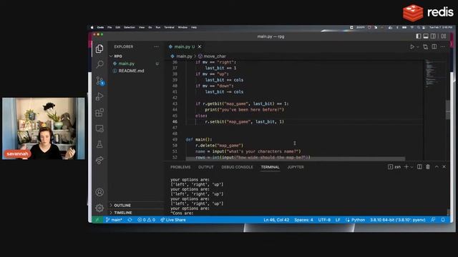Kill the terminal with the trash icon

(x=428, y=166)
